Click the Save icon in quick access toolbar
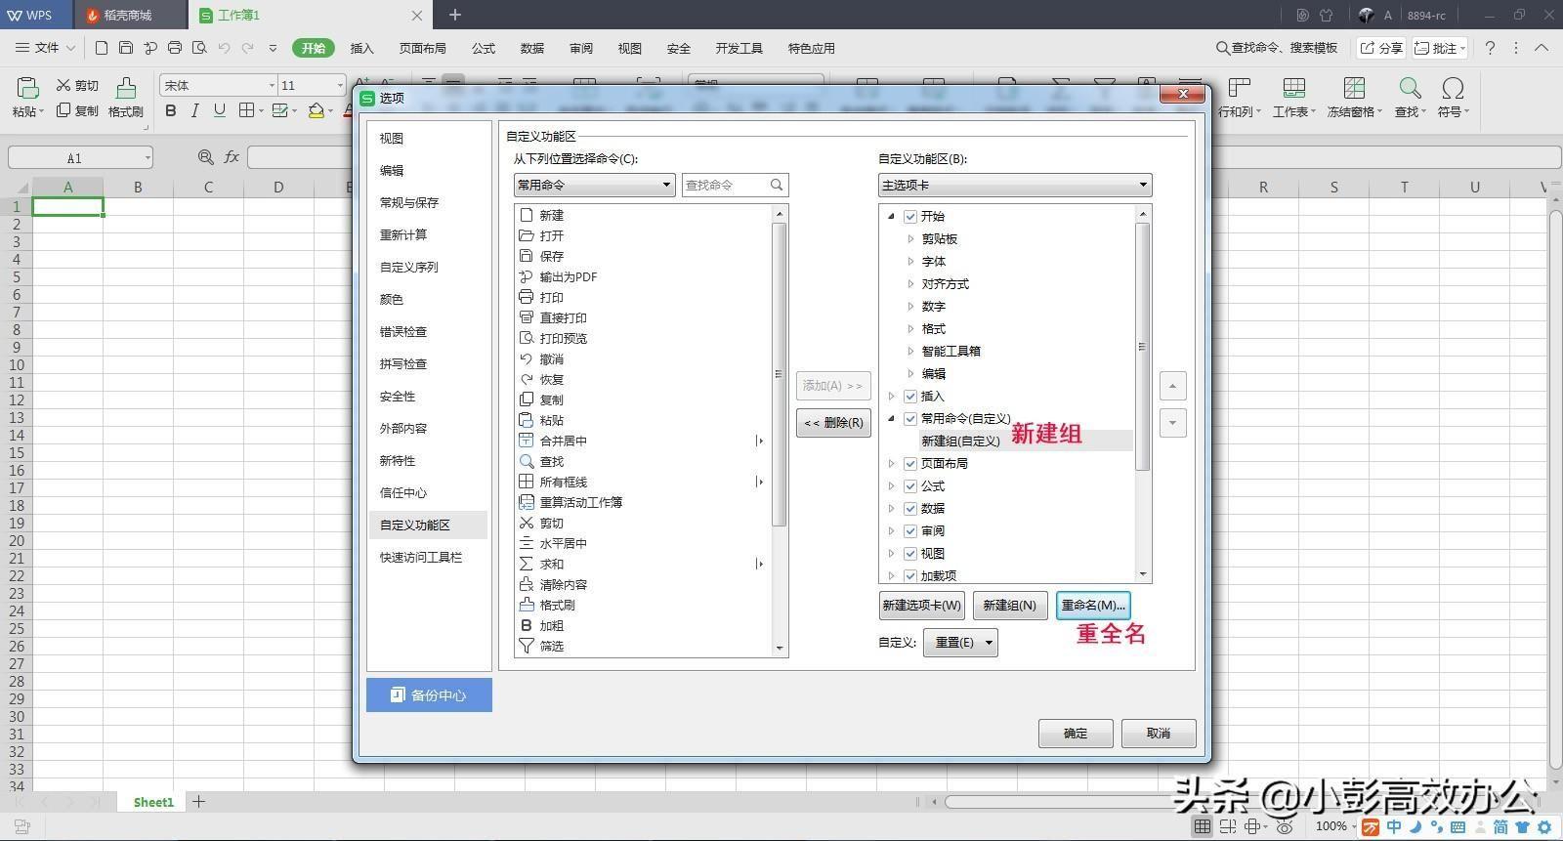Image resolution: width=1563 pixels, height=841 pixels. click(x=126, y=48)
